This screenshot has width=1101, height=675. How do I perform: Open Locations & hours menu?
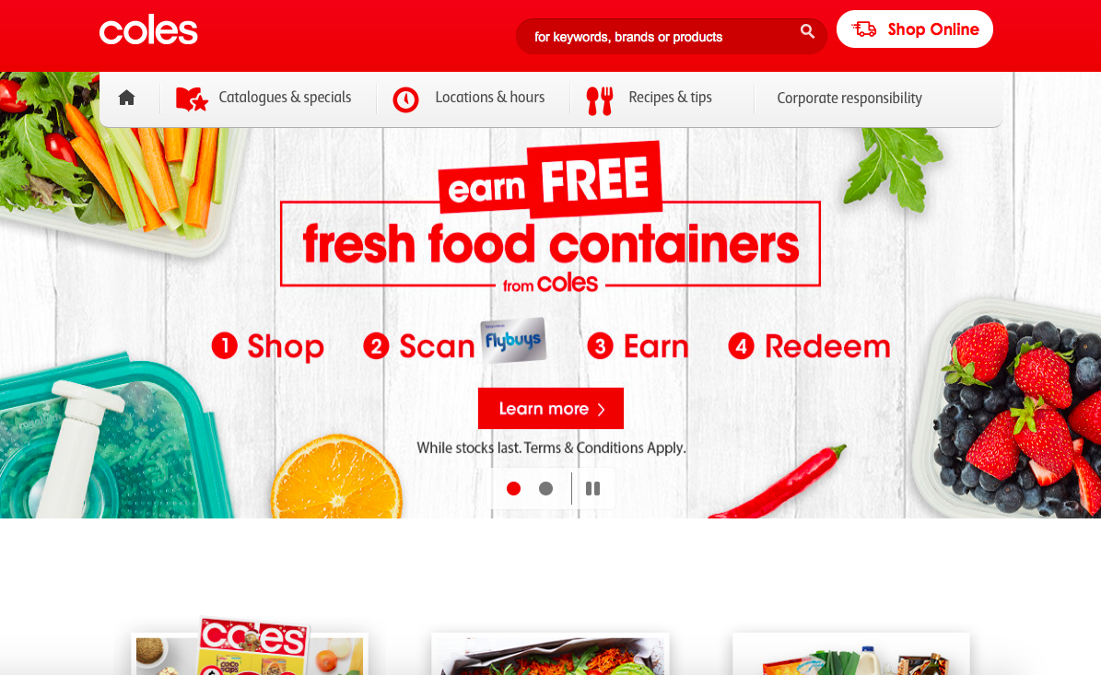[489, 98]
